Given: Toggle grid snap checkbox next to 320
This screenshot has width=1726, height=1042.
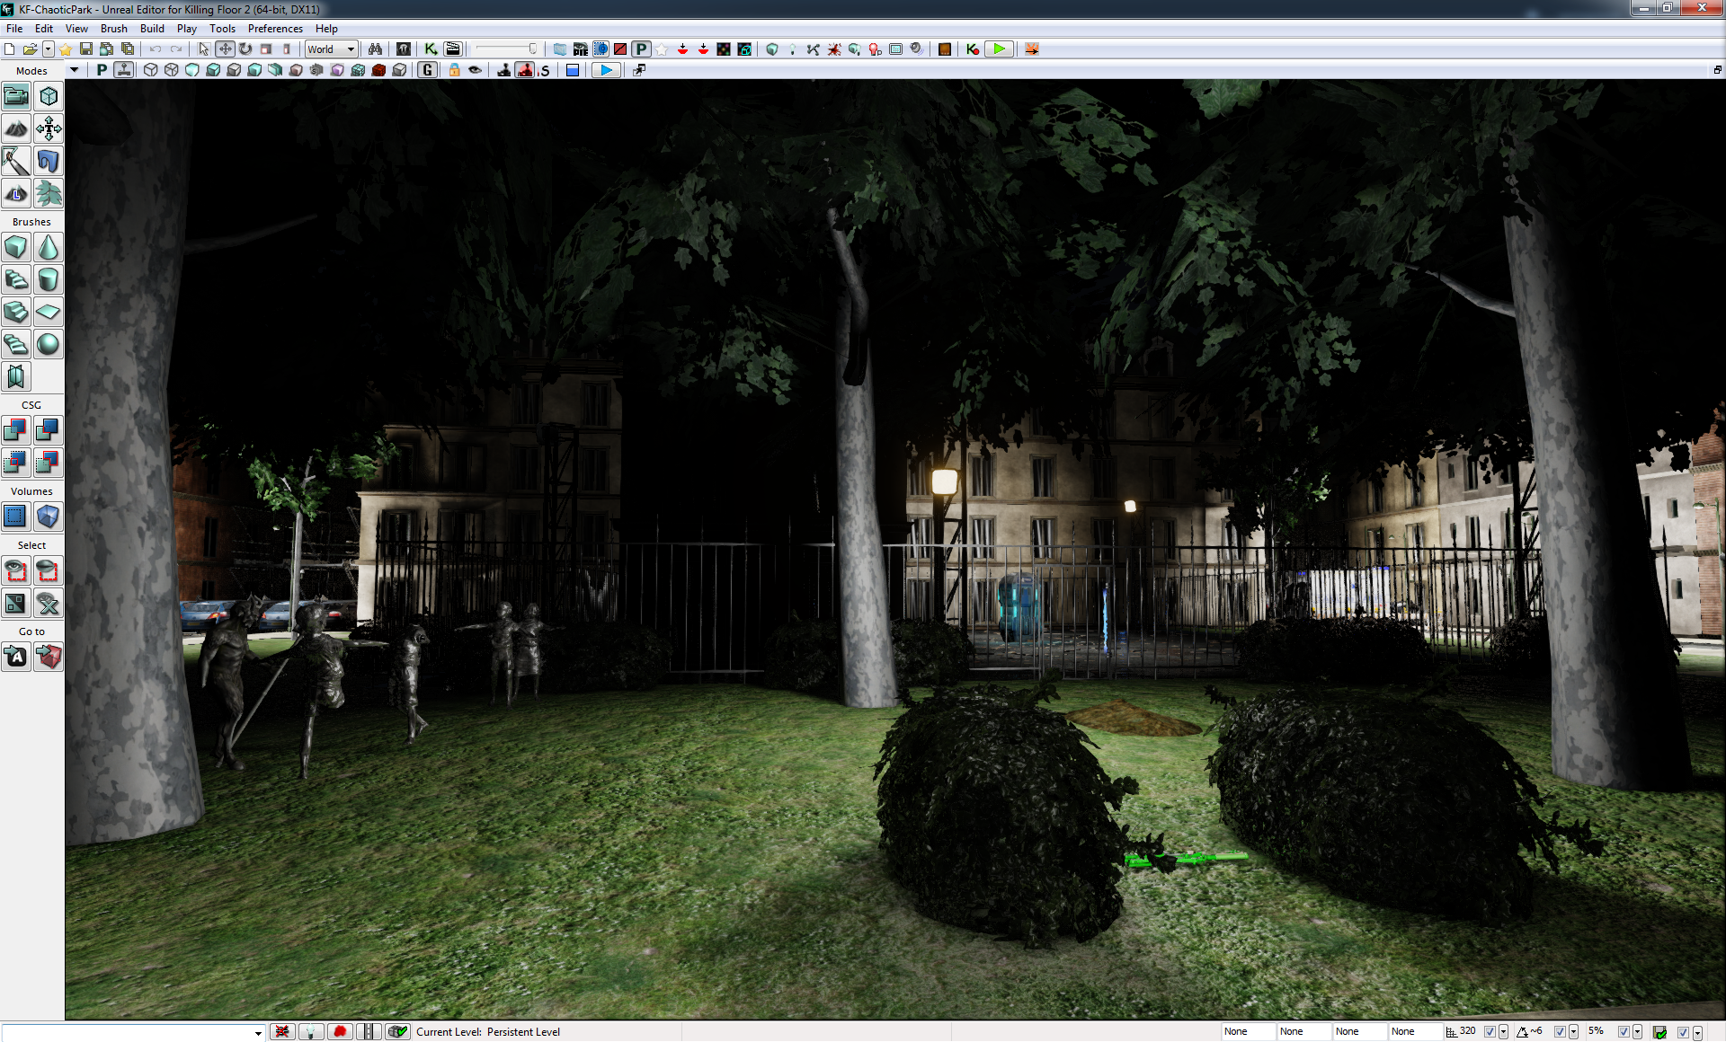Looking at the screenshot, I should coord(1490,1032).
